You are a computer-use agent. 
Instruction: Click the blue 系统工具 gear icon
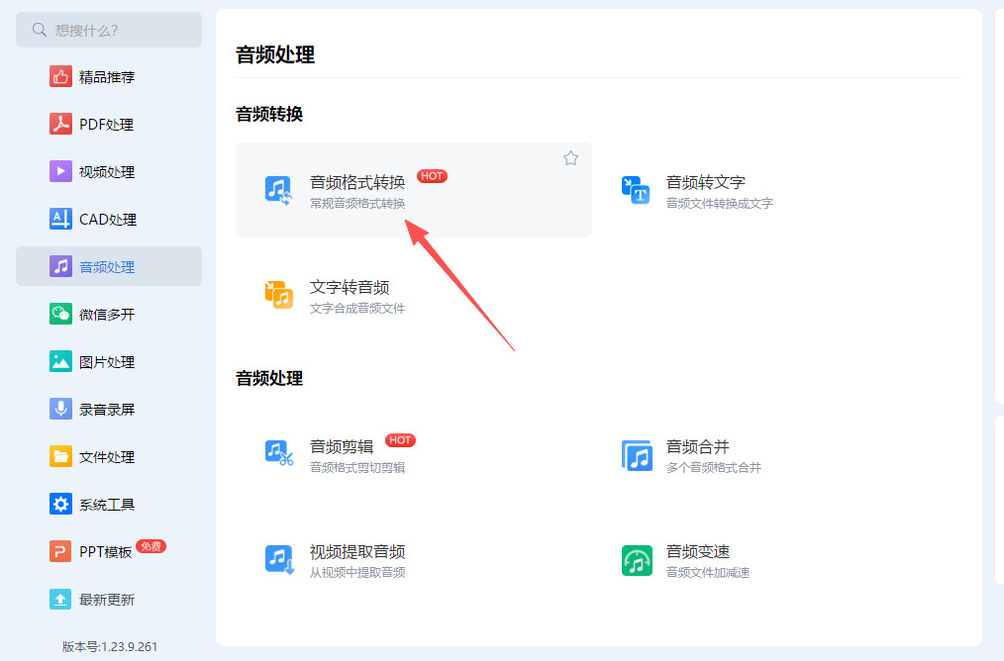pos(60,504)
